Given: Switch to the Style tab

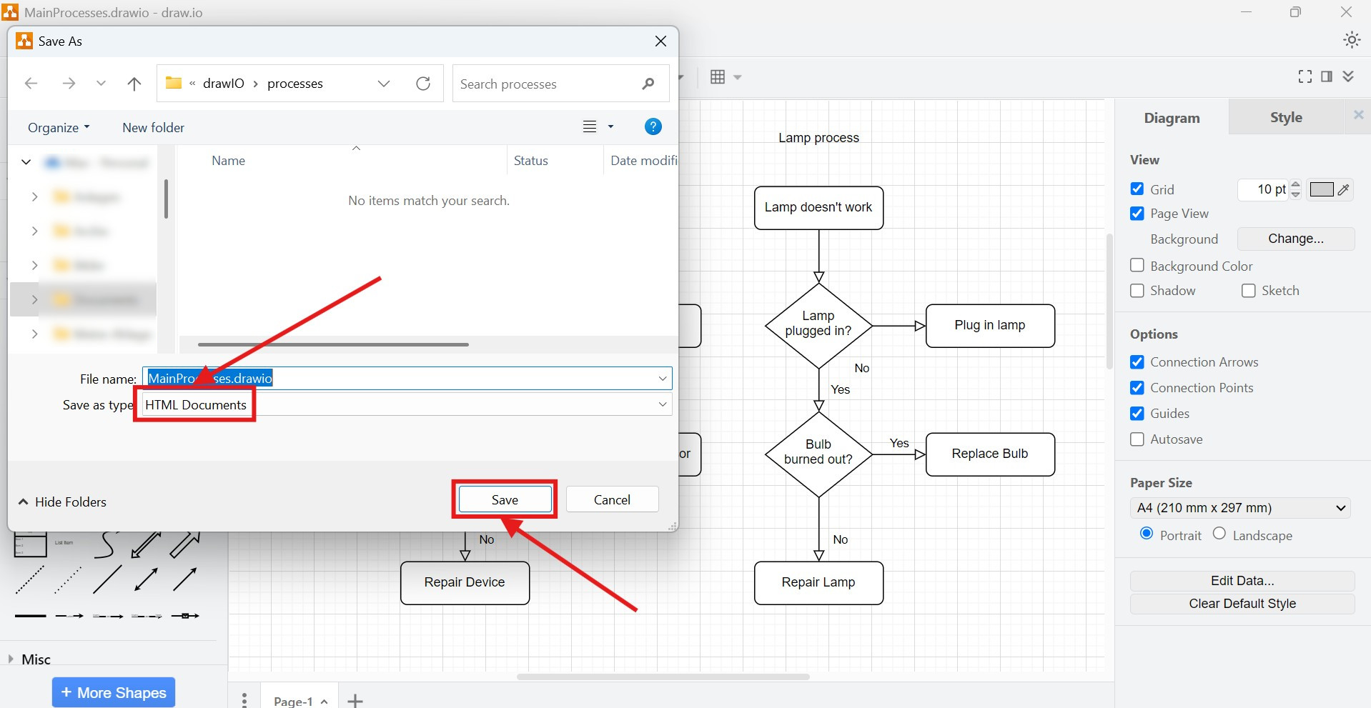Looking at the screenshot, I should (x=1285, y=117).
